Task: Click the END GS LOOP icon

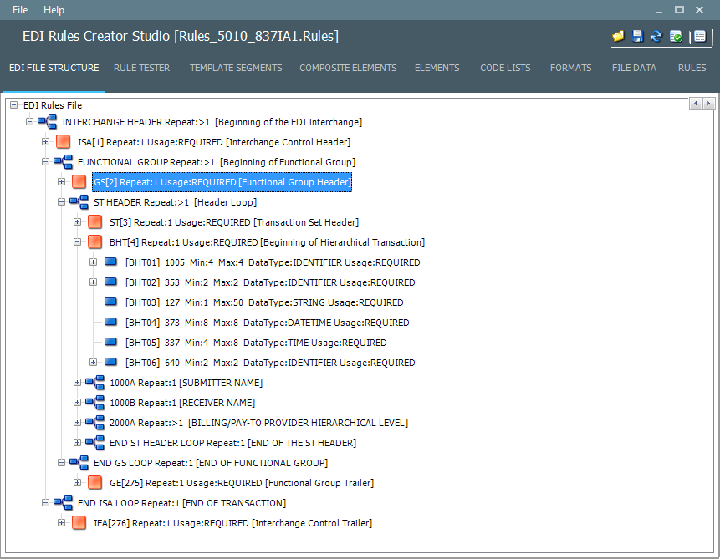Action: click(x=79, y=463)
